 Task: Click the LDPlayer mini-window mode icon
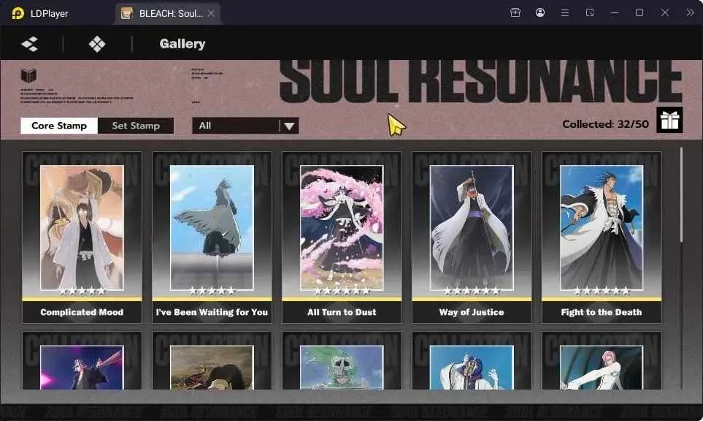590,12
